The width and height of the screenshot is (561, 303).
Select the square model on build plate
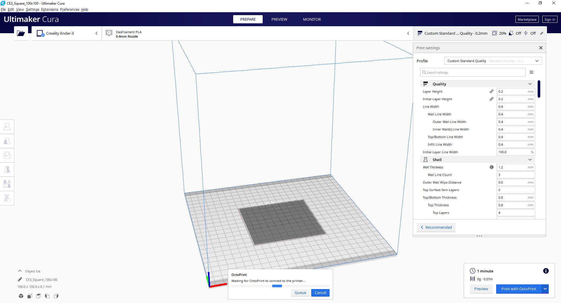pos(282,222)
